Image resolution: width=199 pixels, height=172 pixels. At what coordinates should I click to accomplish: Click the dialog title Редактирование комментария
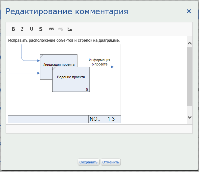(67, 12)
